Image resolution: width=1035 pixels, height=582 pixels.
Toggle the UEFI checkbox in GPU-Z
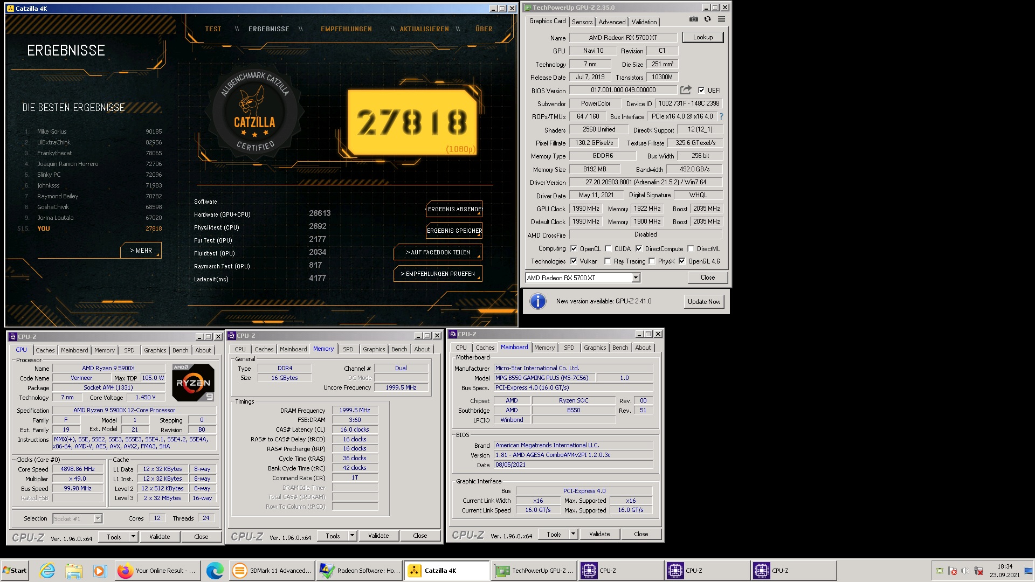click(x=701, y=91)
